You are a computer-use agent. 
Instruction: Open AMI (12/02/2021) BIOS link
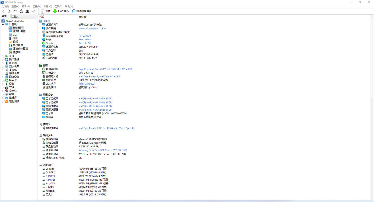coord(87,84)
